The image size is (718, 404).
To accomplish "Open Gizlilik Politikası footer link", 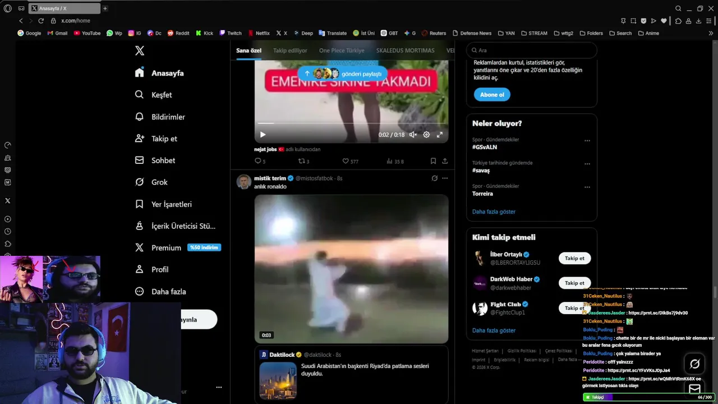I will (521, 351).
